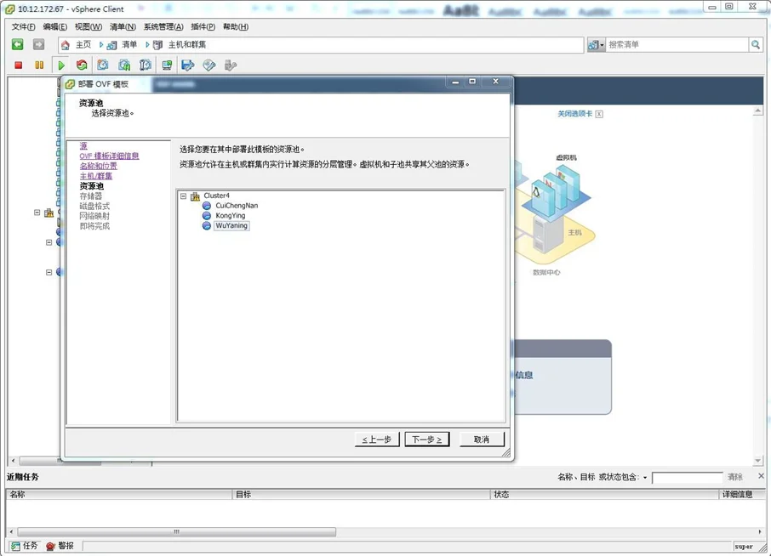Viewport: 771px width, 556px height.
Task: Collapse the datacenter node in inventory tree
Action: 37,213
